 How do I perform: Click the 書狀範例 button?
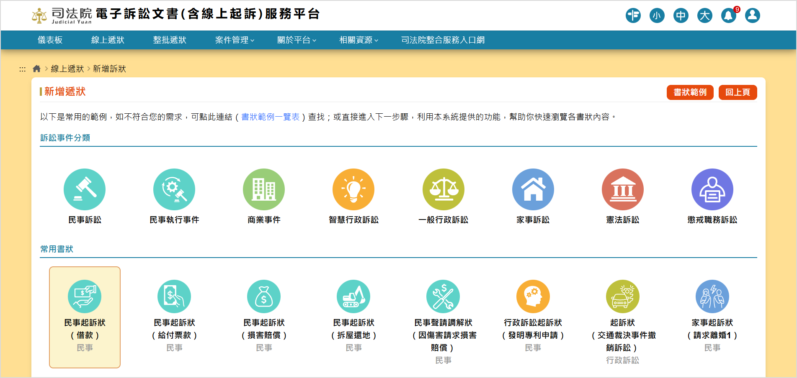click(690, 92)
